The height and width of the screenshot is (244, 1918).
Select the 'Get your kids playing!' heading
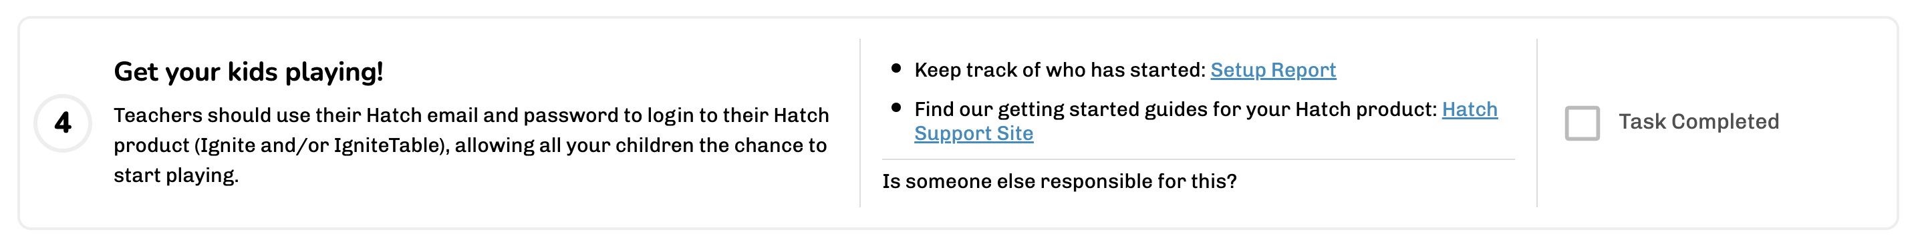tap(248, 71)
